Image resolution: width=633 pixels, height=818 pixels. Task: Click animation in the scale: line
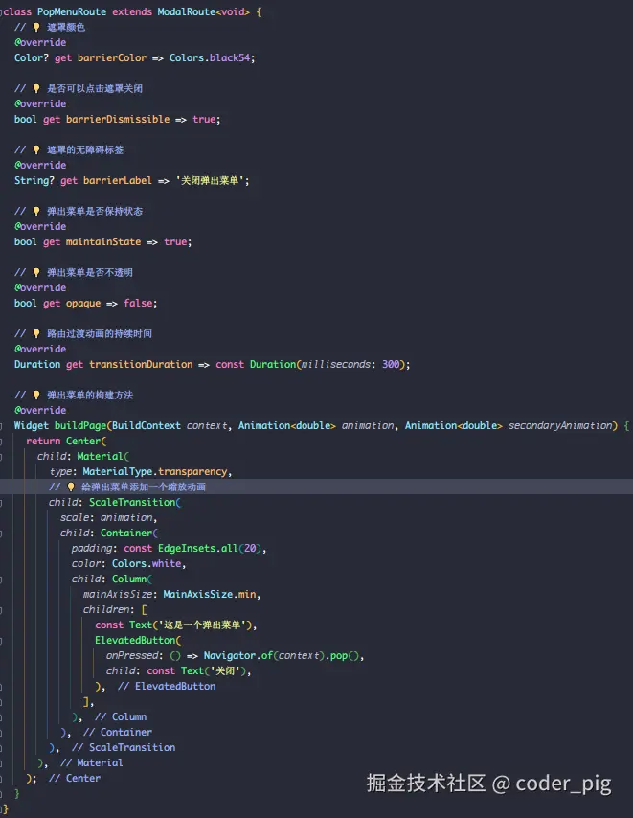click(x=126, y=518)
